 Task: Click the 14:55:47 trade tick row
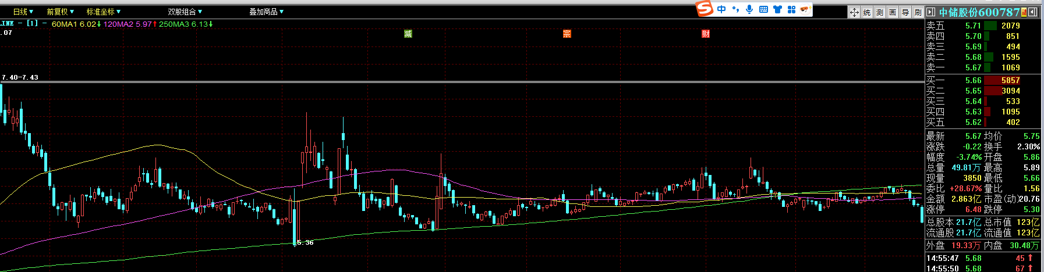[984, 258]
